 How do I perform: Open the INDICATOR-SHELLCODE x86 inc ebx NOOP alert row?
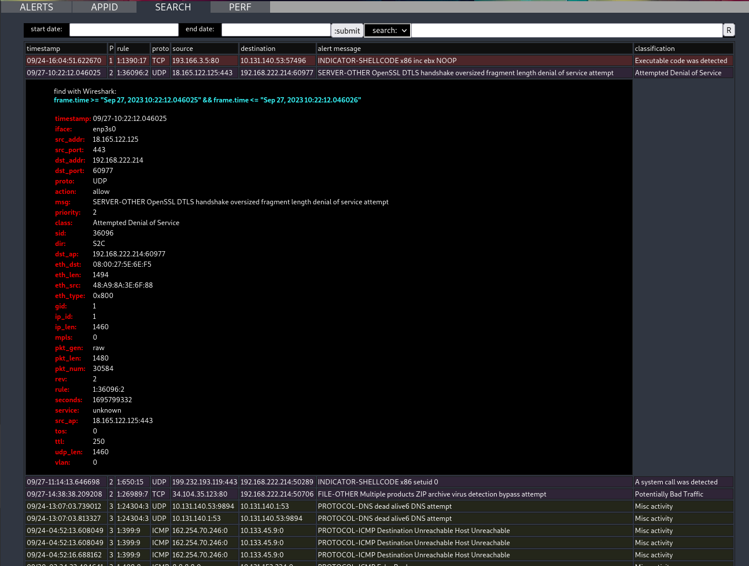[379, 61]
